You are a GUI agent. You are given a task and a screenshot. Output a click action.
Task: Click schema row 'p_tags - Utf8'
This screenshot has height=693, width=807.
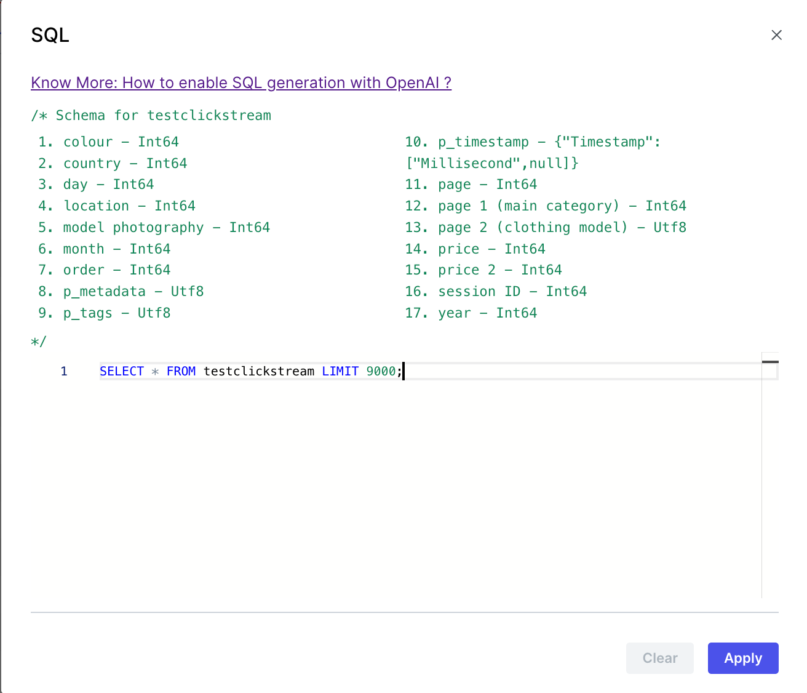click(105, 313)
